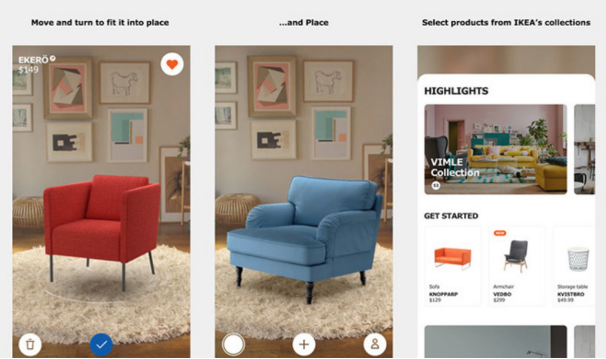Tap the orange heart favorite icon

(x=172, y=64)
